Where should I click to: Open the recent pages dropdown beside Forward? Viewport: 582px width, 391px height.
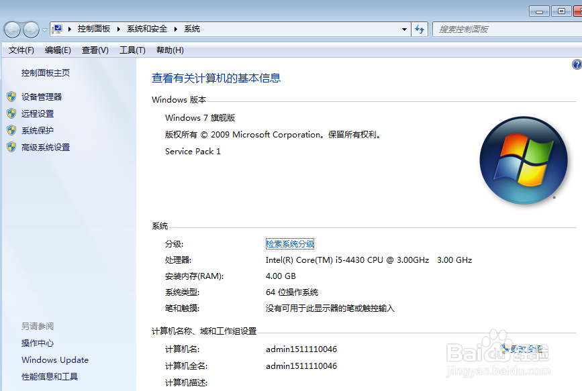coord(44,30)
